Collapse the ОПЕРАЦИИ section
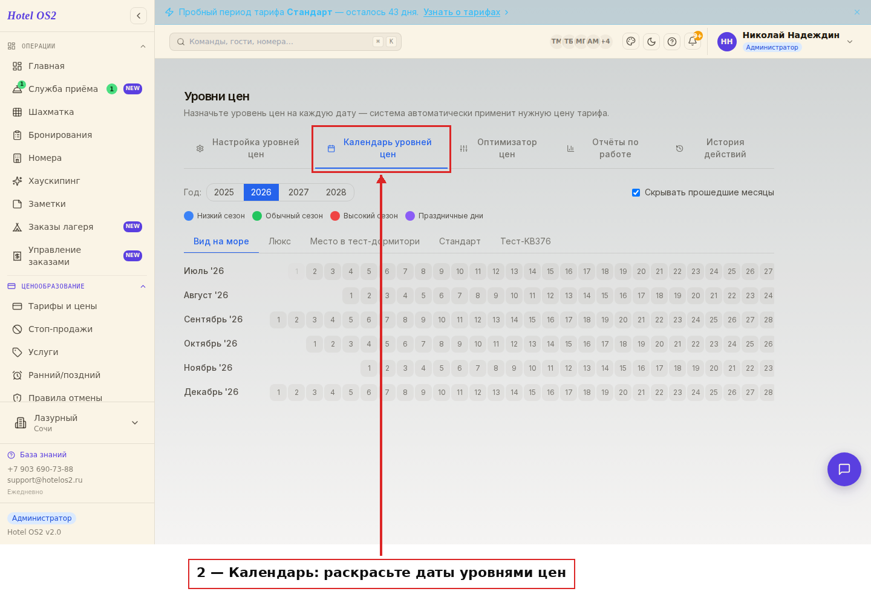This screenshot has height=603, width=871. (x=143, y=46)
